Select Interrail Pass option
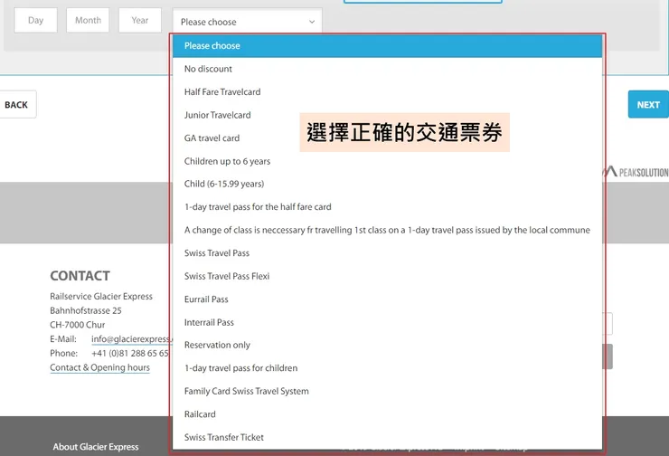 pyautogui.click(x=388, y=322)
